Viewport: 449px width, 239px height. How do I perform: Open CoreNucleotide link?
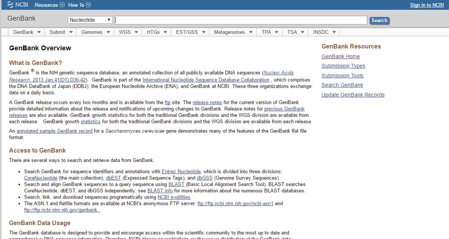pyautogui.click(x=41, y=178)
